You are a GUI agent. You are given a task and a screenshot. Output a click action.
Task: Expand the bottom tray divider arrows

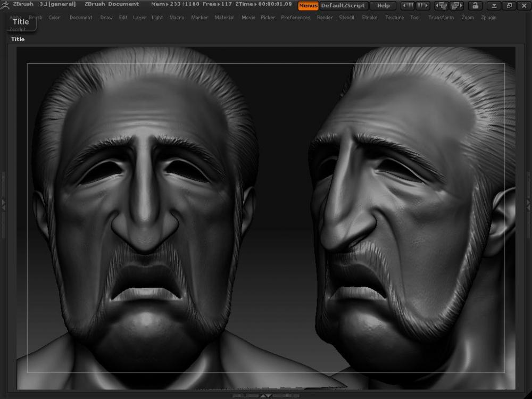265,396
